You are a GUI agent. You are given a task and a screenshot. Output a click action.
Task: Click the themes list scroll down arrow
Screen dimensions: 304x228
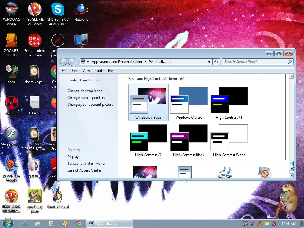click(x=291, y=176)
